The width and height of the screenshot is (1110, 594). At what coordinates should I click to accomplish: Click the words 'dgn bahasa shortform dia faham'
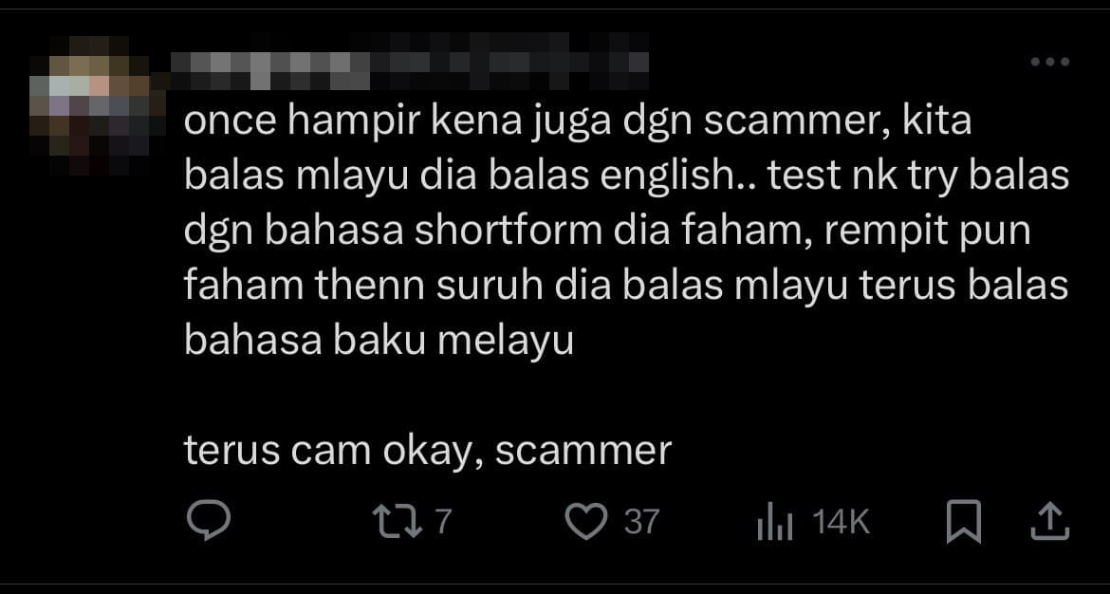(497, 231)
